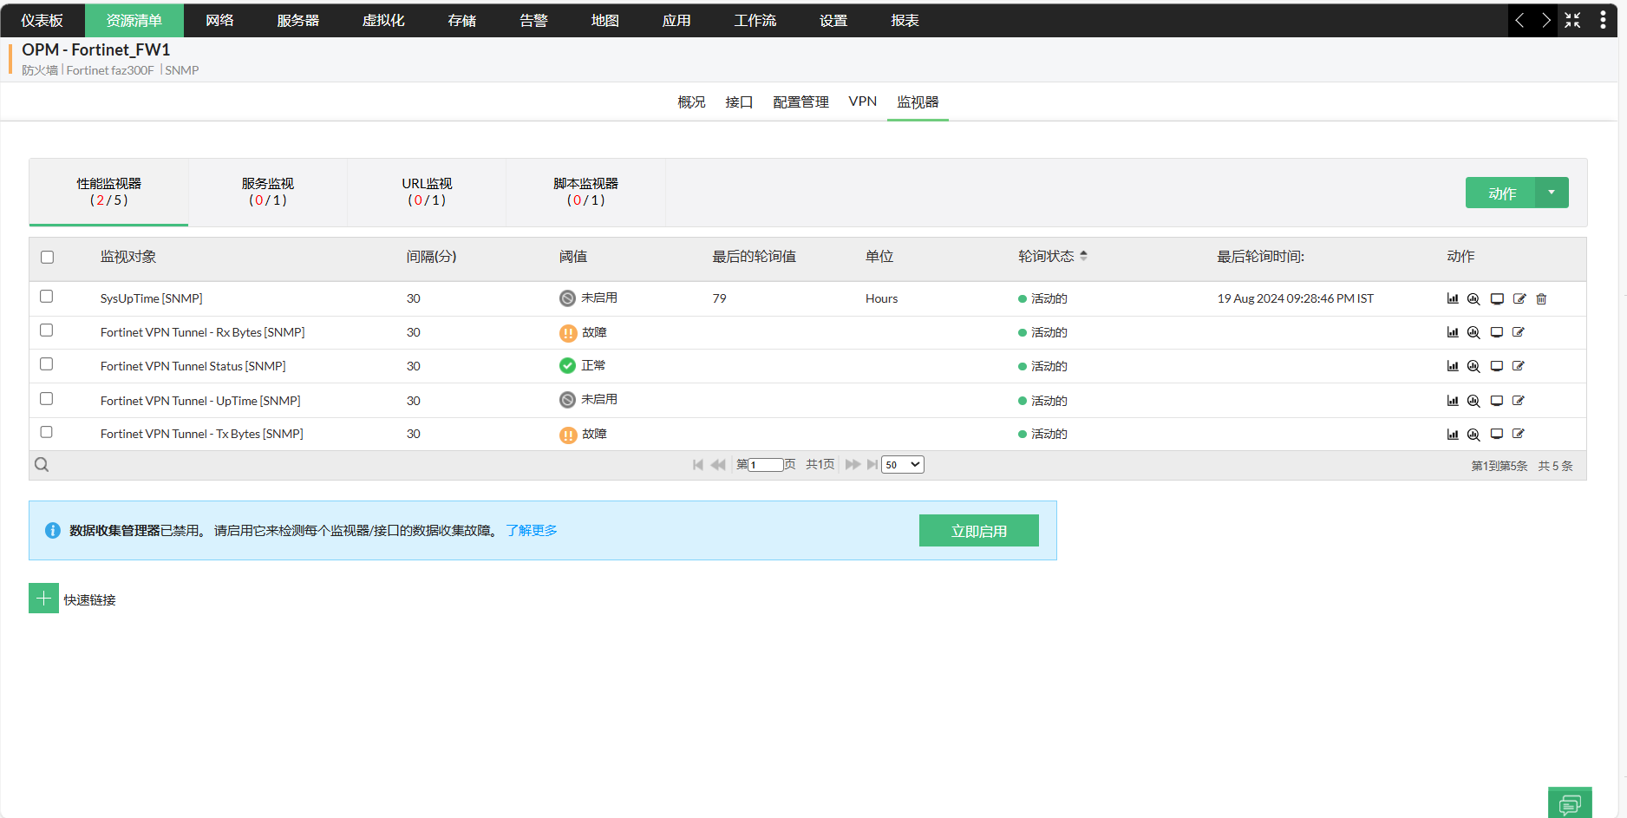The width and height of the screenshot is (1627, 818).
Task: Open the three-dot menu in top bar
Action: click(x=1603, y=20)
